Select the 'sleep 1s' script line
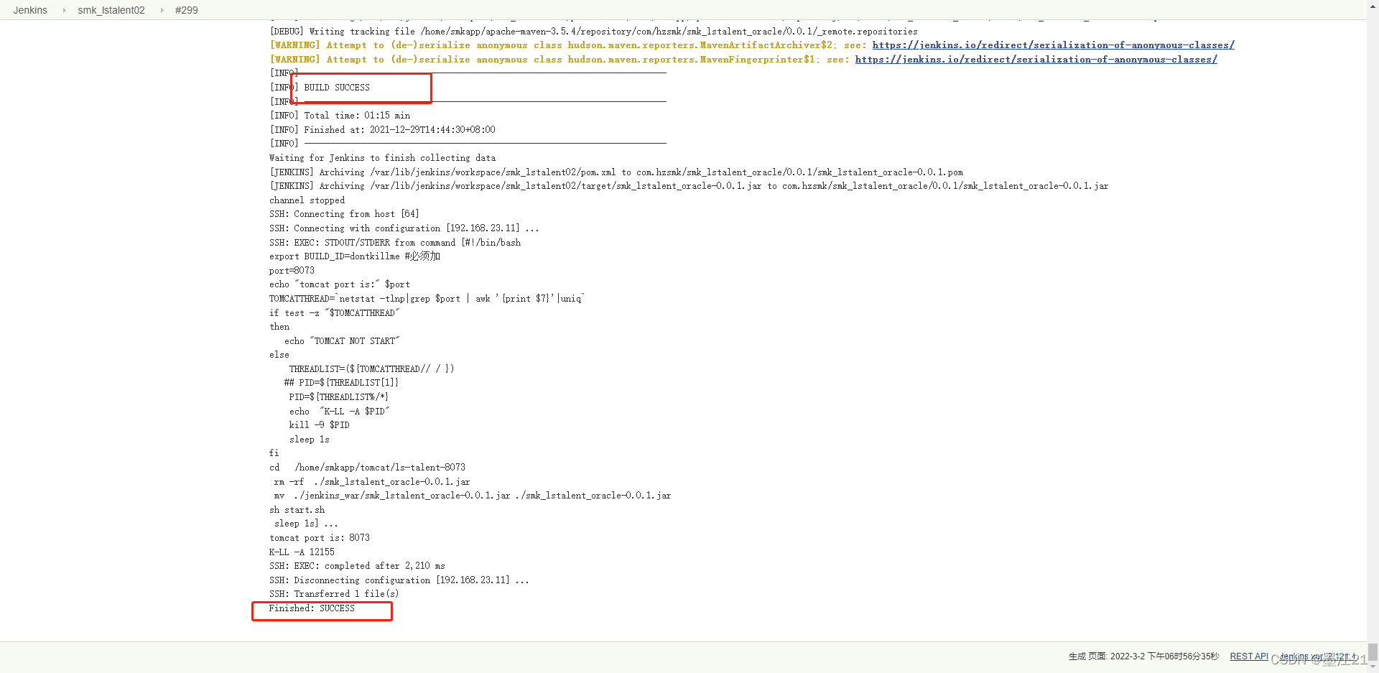 (310, 440)
